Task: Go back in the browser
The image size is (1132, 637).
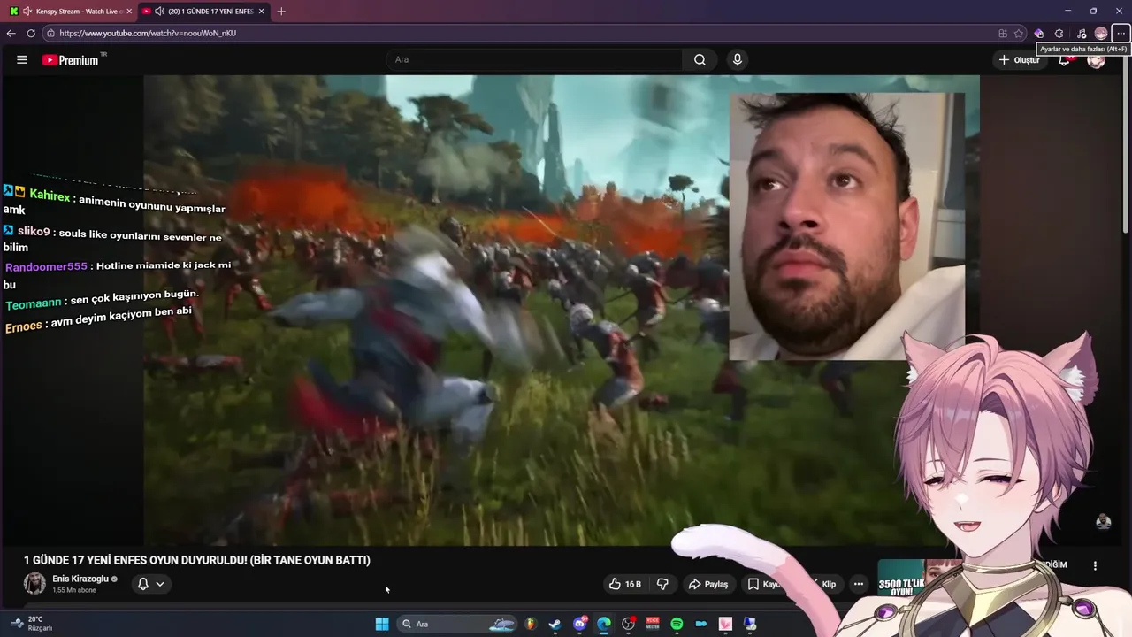Action: [x=11, y=33]
